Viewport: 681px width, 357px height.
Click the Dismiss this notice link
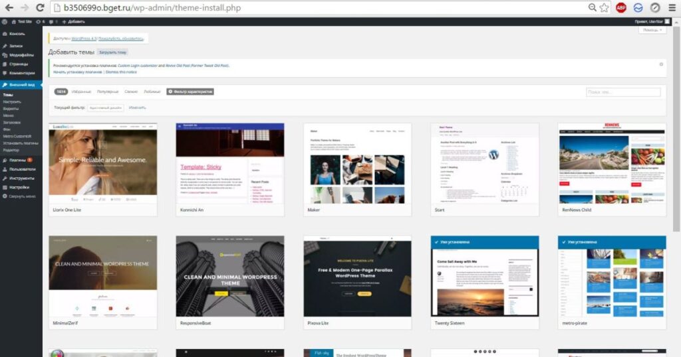tap(121, 72)
